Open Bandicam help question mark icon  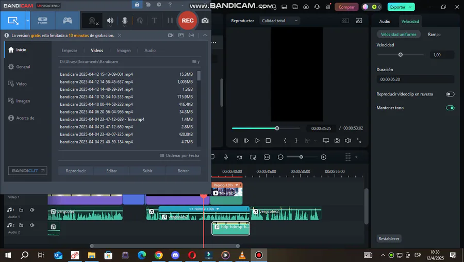170,5
